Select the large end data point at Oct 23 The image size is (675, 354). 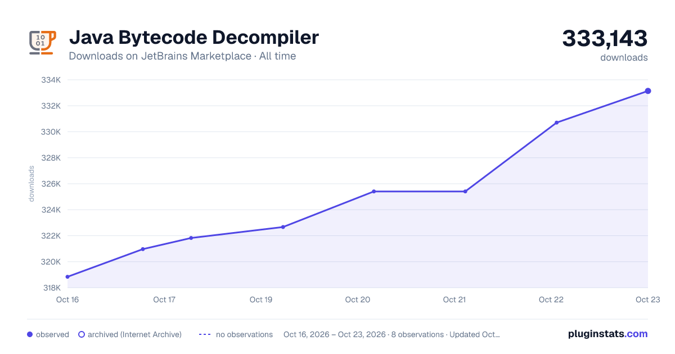pyautogui.click(x=648, y=91)
